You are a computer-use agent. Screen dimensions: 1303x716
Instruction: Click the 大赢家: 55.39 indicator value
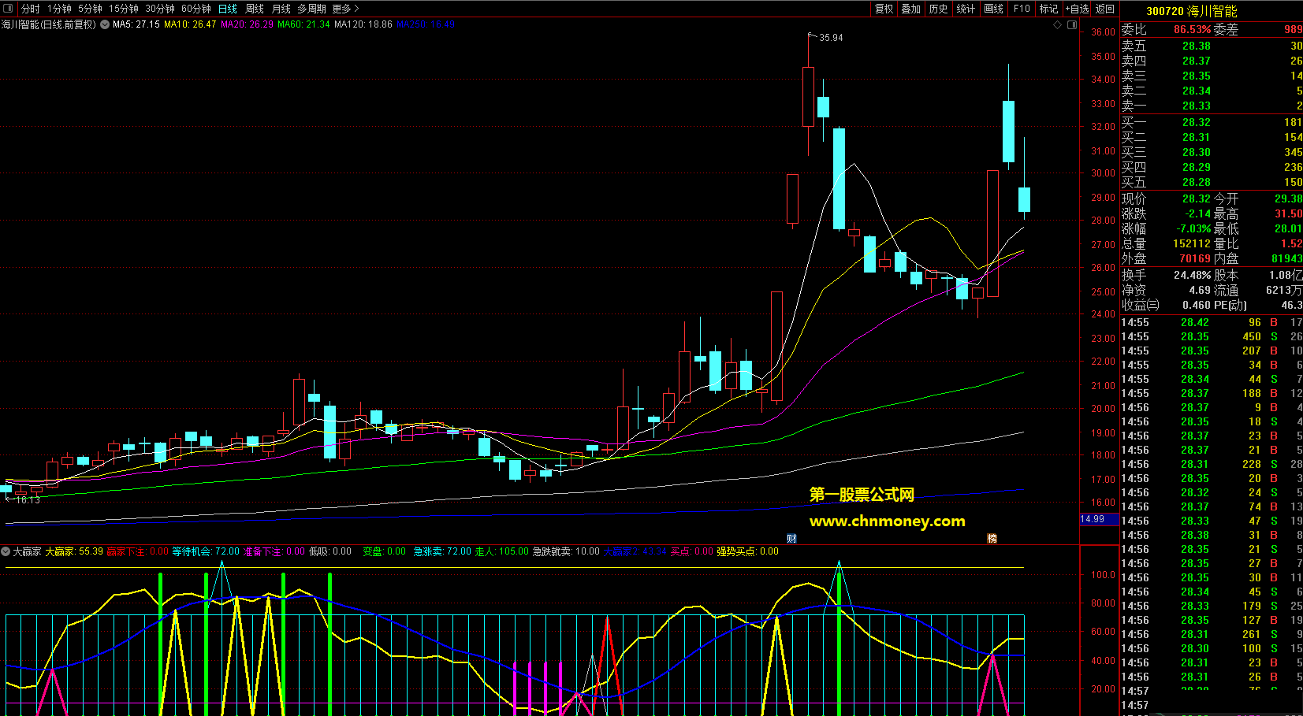(74, 551)
